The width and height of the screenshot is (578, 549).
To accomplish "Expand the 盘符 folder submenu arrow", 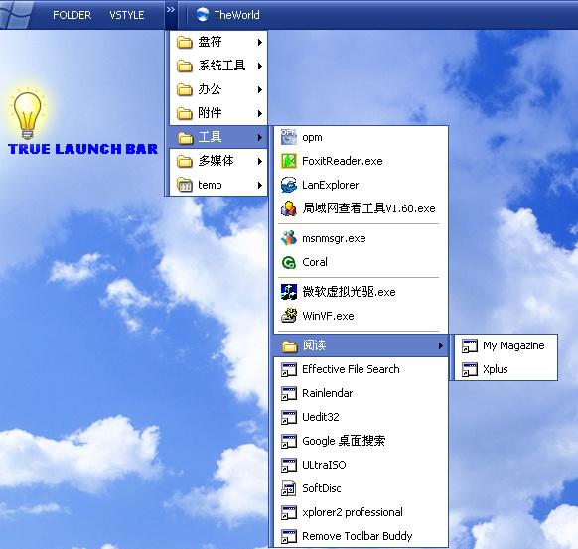I will 260,42.
